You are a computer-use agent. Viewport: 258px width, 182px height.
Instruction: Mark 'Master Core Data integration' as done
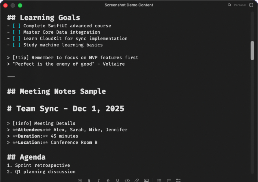(16, 32)
